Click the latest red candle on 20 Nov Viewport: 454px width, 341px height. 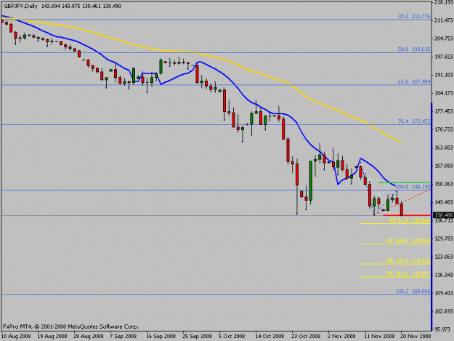tap(402, 209)
